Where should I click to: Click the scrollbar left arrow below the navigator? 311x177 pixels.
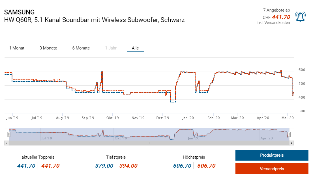[6, 143]
